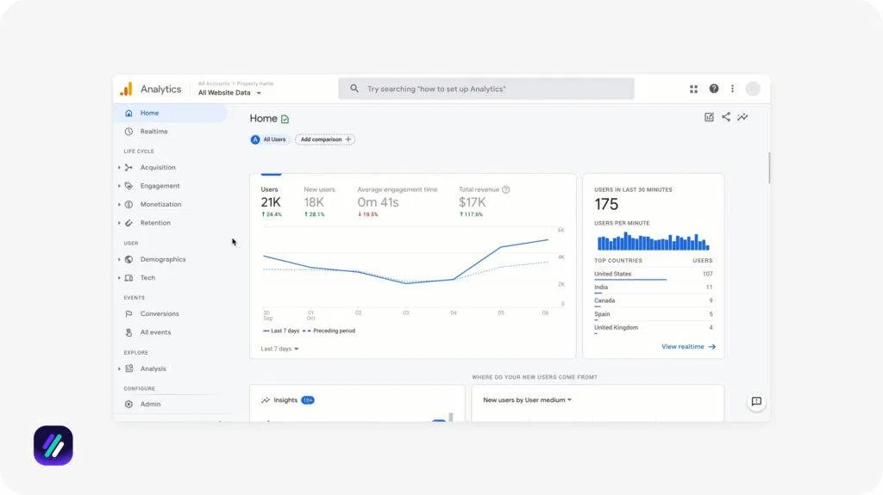This screenshot has width=883, height=495.
Task: Click the United States country row
Action: pos(654,274)
